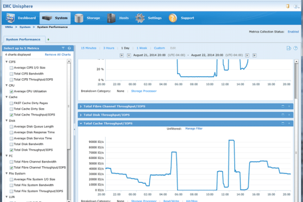This screenshot has height=202, width=303.
Task: Check Total Fibre Channel Bandwidth
Action: tap(11, 162)
